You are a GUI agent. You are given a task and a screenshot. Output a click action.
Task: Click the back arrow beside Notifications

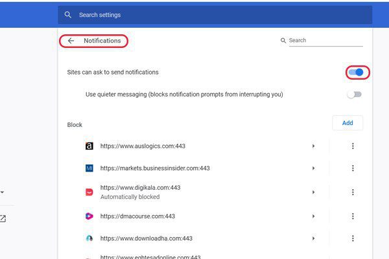click(71, 41)
